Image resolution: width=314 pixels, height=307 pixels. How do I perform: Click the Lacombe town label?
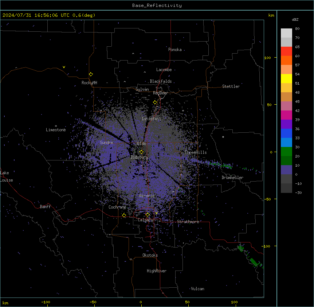click(164, 70)
